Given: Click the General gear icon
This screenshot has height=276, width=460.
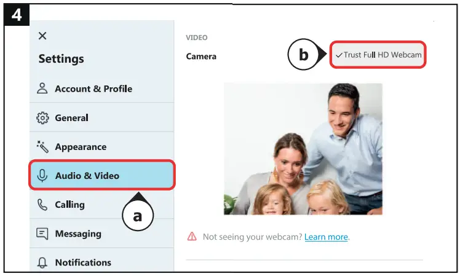Looking at the screenshot, I should point(42,117).
